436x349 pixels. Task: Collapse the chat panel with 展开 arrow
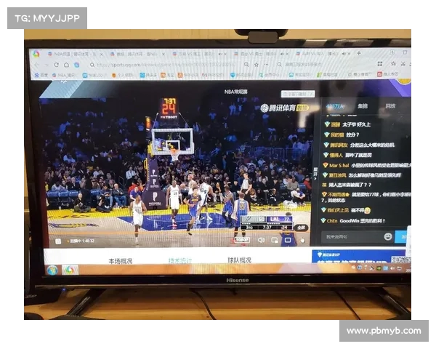(x=315, y=173)
